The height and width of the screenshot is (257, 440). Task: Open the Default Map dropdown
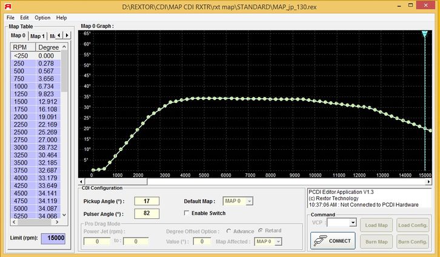(248, 201)
